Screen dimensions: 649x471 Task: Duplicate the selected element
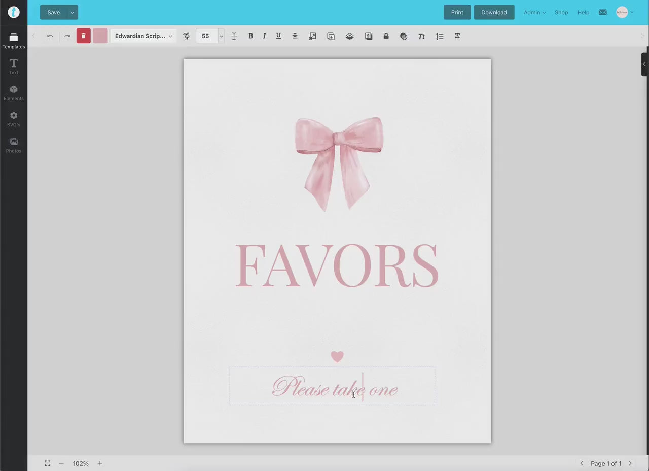[x=331, y=36]
